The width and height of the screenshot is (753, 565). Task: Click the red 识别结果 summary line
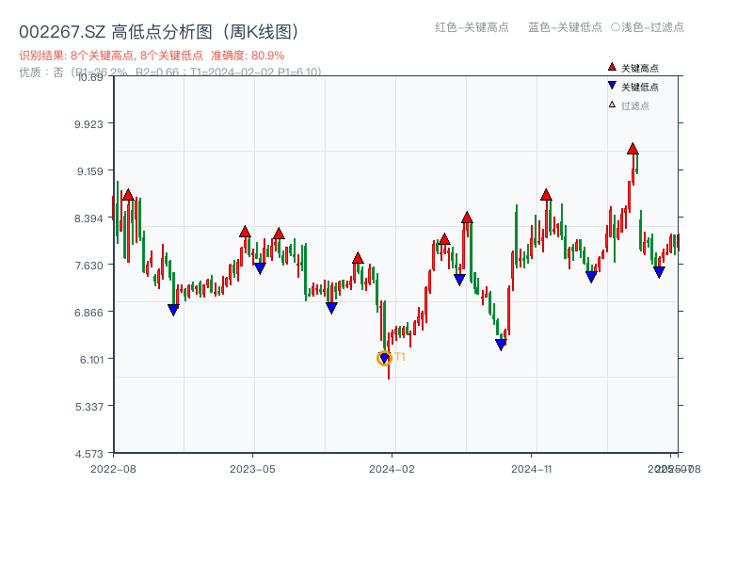[x=152, y=56]
